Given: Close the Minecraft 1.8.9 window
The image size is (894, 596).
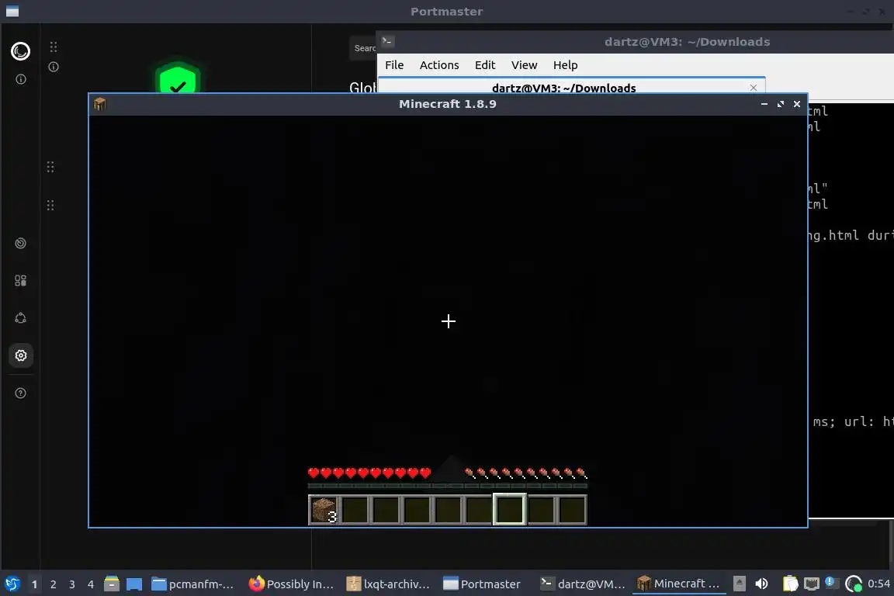Looking at the screenshot, I should [x=797, y=104].
